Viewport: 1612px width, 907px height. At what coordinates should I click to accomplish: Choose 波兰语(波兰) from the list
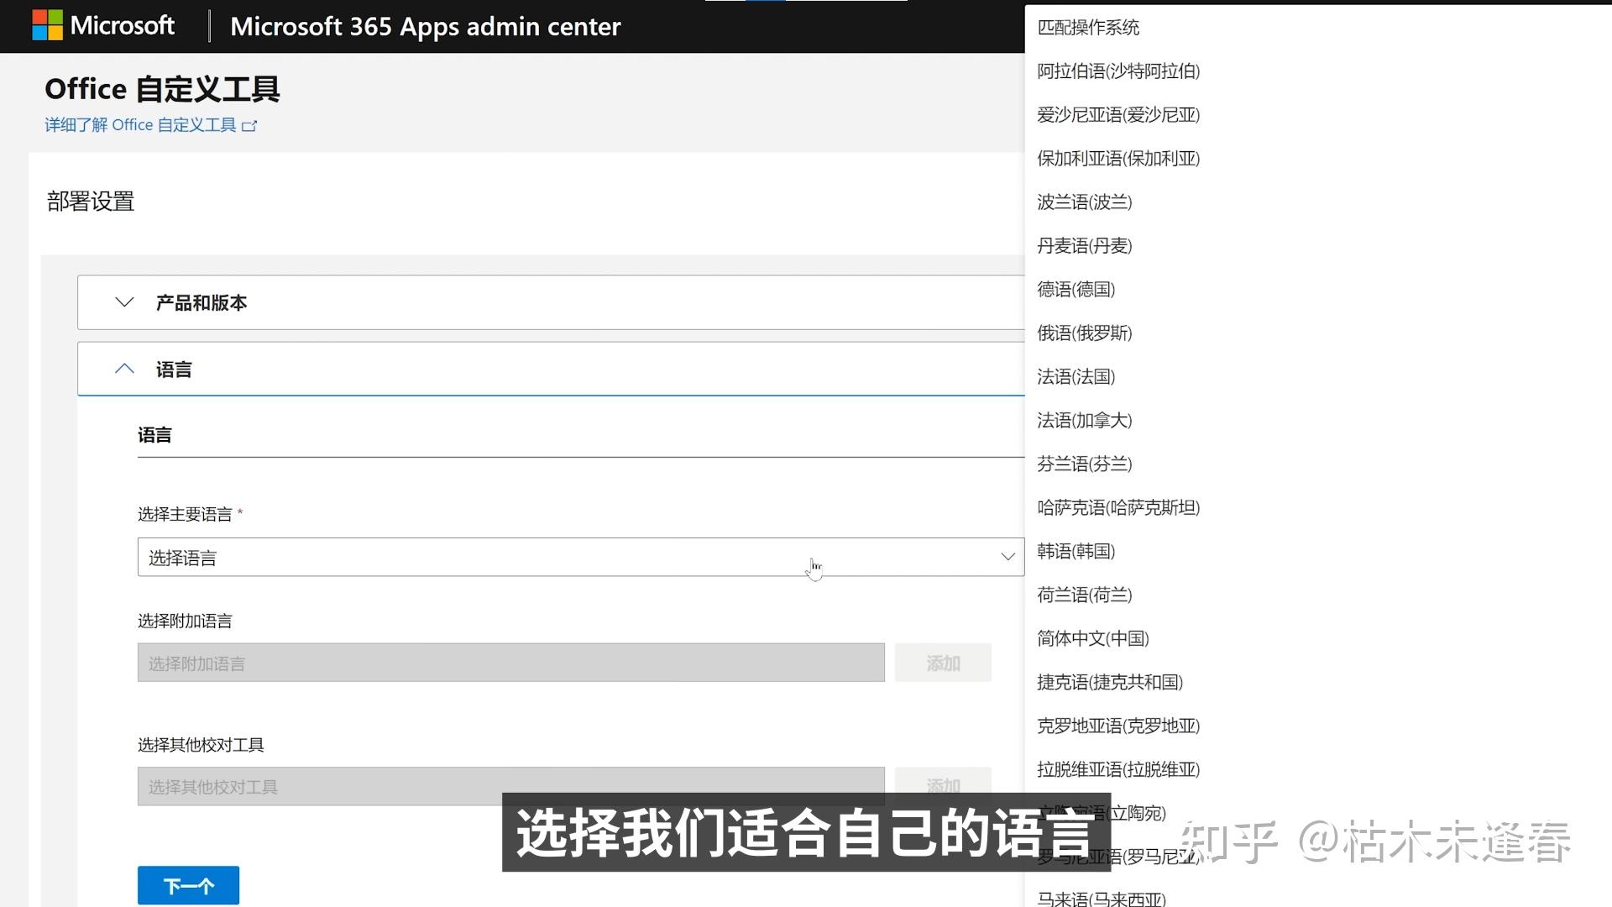pyautogui.click(x=1085, y=202)
